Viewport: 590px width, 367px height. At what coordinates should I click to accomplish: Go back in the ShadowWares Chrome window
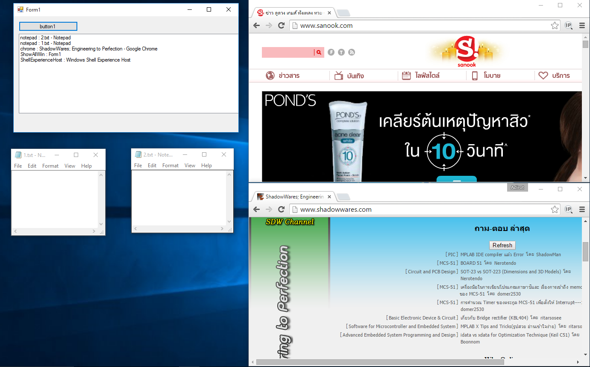coord(256,210)
